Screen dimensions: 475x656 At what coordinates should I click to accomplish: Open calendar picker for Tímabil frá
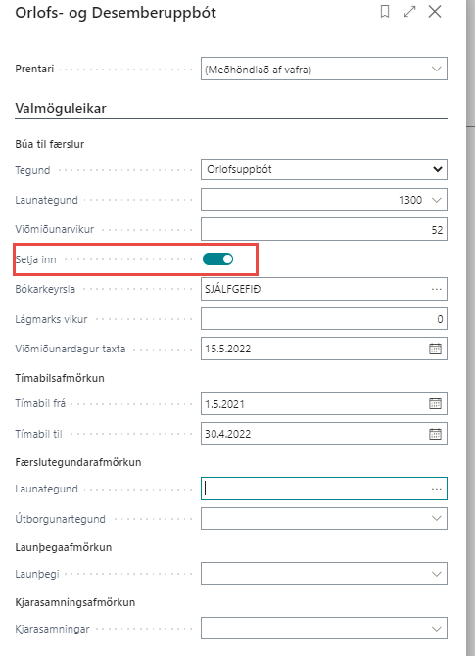coord(435,403)
